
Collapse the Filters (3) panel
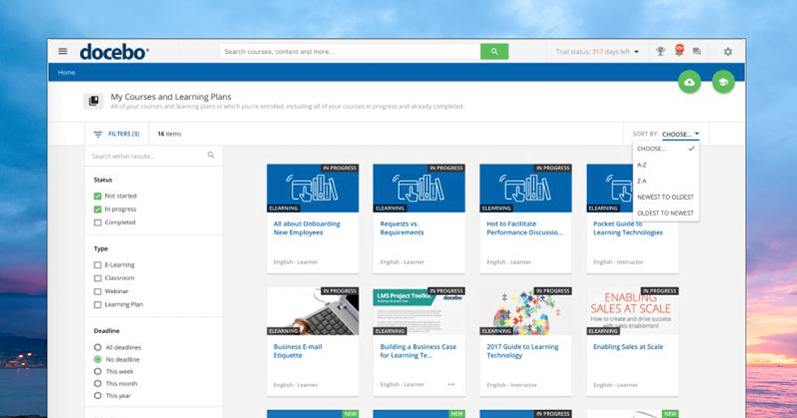pos(115,134)
